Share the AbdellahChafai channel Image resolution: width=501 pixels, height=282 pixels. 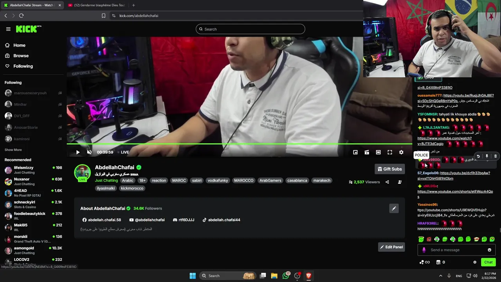tap(387, 182)
